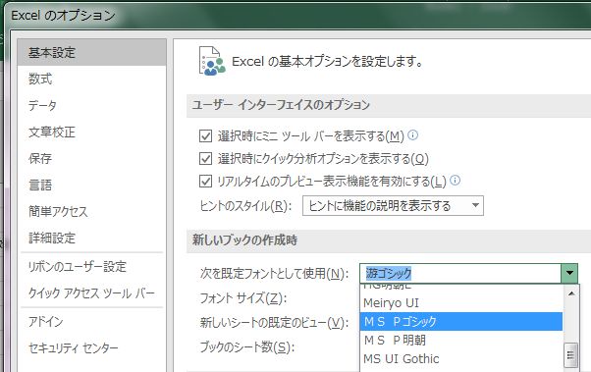Click the ブックのシート数(S) label
The width and height of the screenshot is (591, 372).
click(x=247, y=346)
